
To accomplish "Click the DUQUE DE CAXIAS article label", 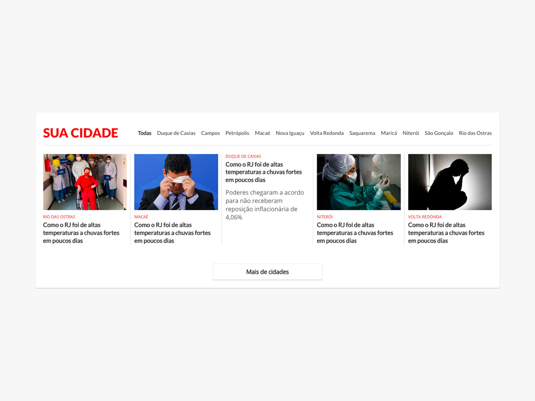I will [x=243, y=156].
